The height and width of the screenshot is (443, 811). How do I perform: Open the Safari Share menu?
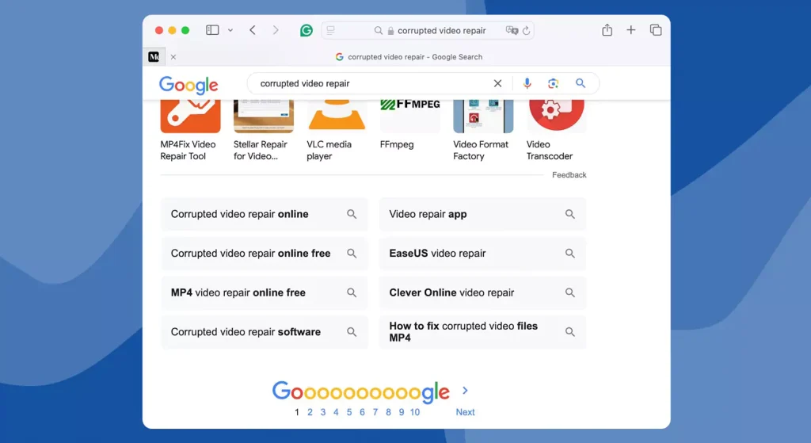pos(607,30)
